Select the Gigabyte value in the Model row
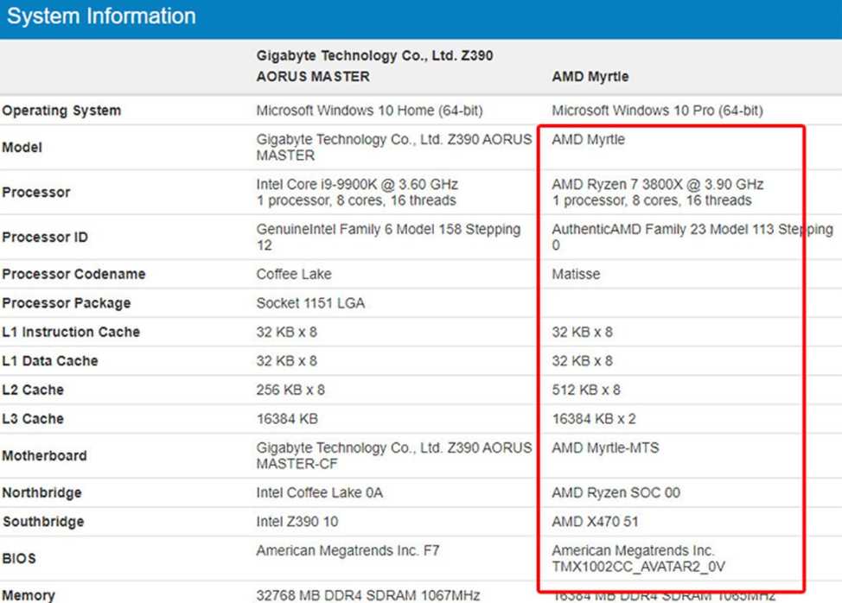This screenshot has height=603, width=842. [x=393, y=148]
